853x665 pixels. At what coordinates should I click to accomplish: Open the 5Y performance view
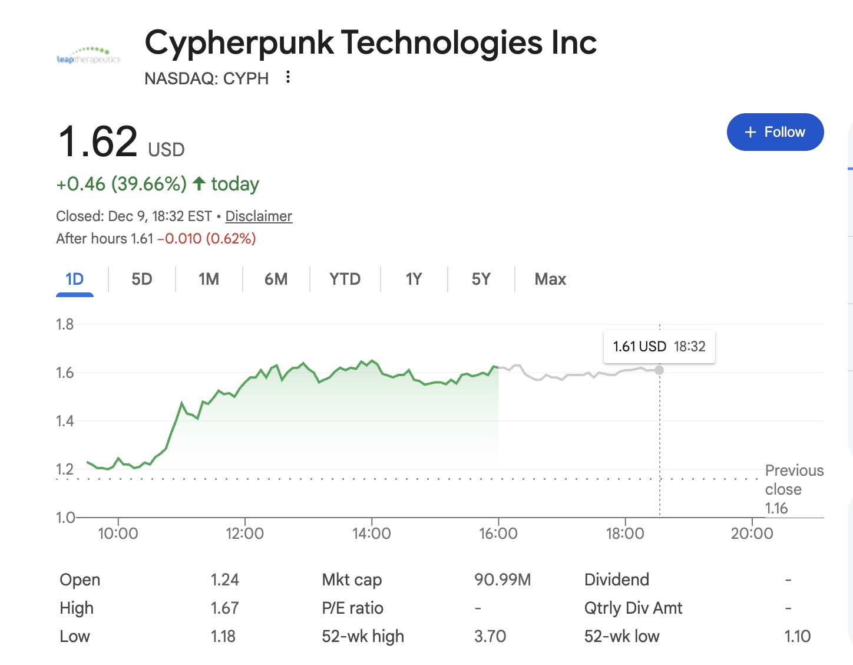pyautogui.click(x=481, y=279)
